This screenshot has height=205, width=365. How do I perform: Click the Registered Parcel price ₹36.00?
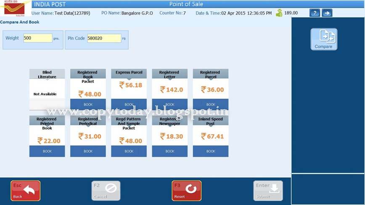click(212, 89)
